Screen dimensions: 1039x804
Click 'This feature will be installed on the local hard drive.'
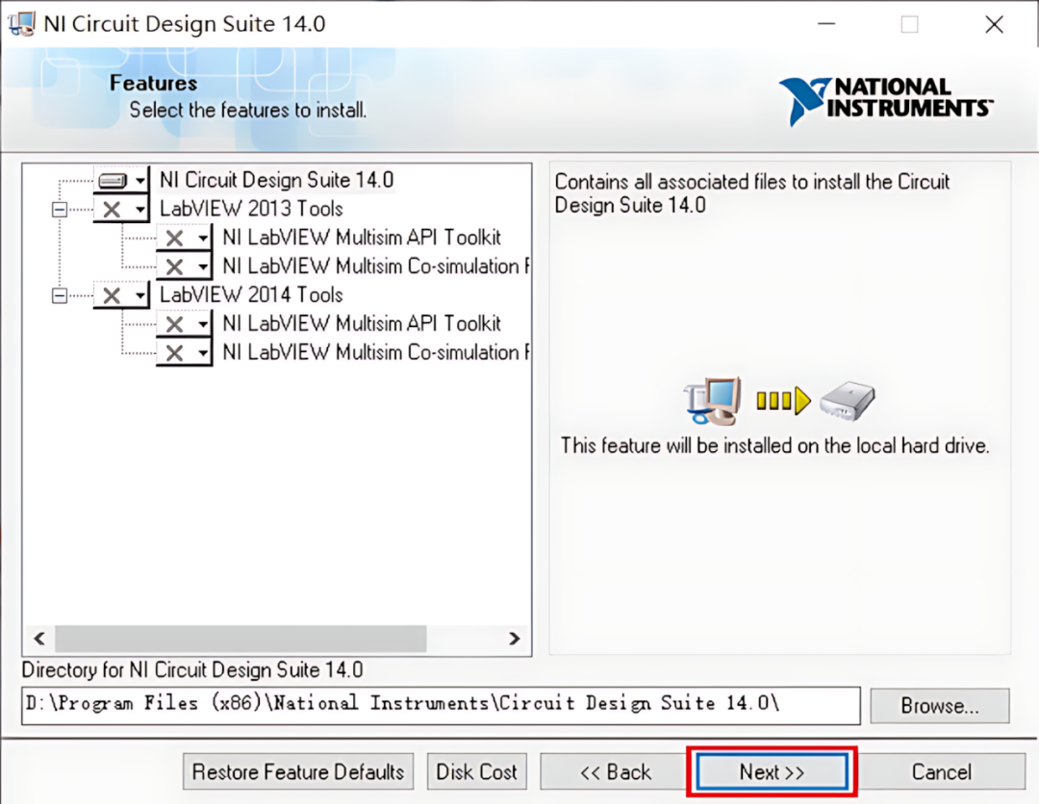[774, 445]
